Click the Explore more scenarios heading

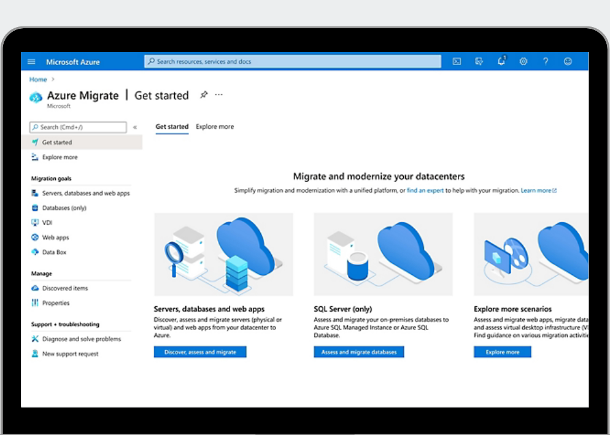pos(513,309)
